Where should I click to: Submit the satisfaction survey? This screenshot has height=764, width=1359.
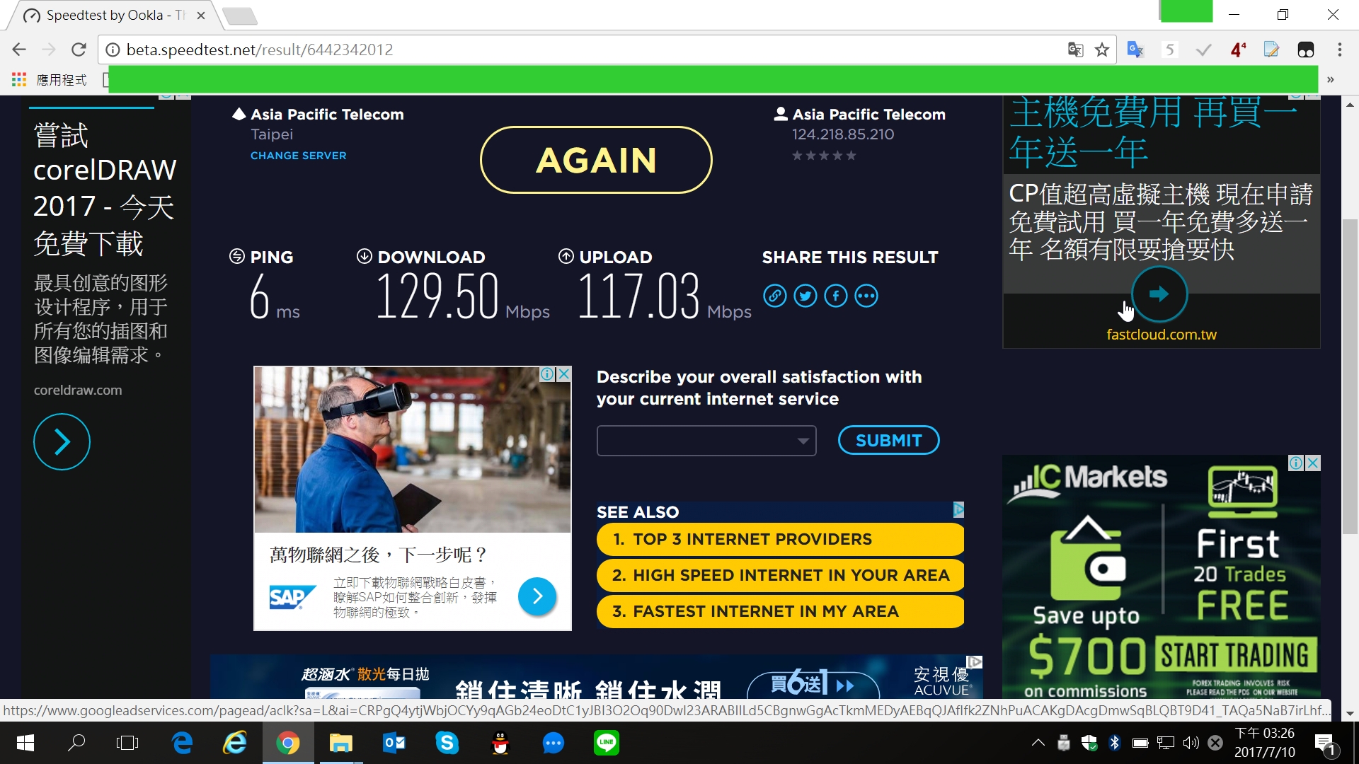888,441
